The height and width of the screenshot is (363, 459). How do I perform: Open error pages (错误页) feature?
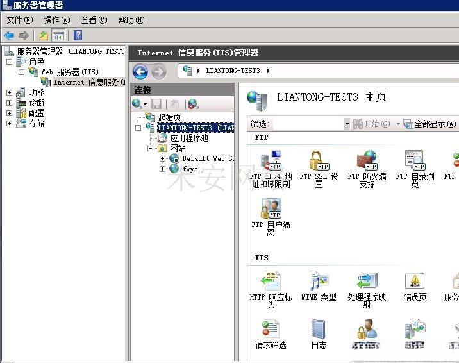click(415, 286)
